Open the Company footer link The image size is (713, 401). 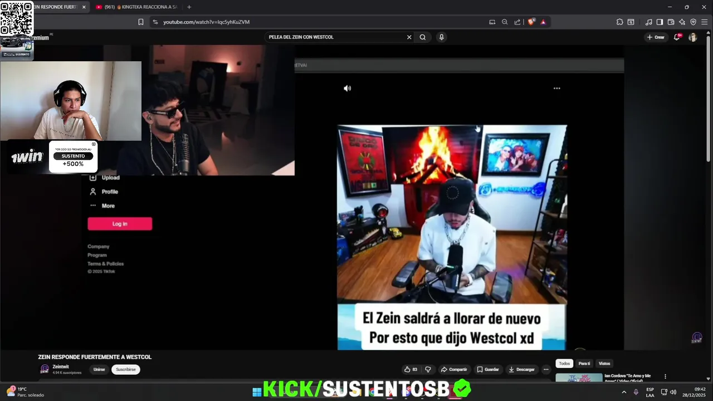(x=99, y=246)
